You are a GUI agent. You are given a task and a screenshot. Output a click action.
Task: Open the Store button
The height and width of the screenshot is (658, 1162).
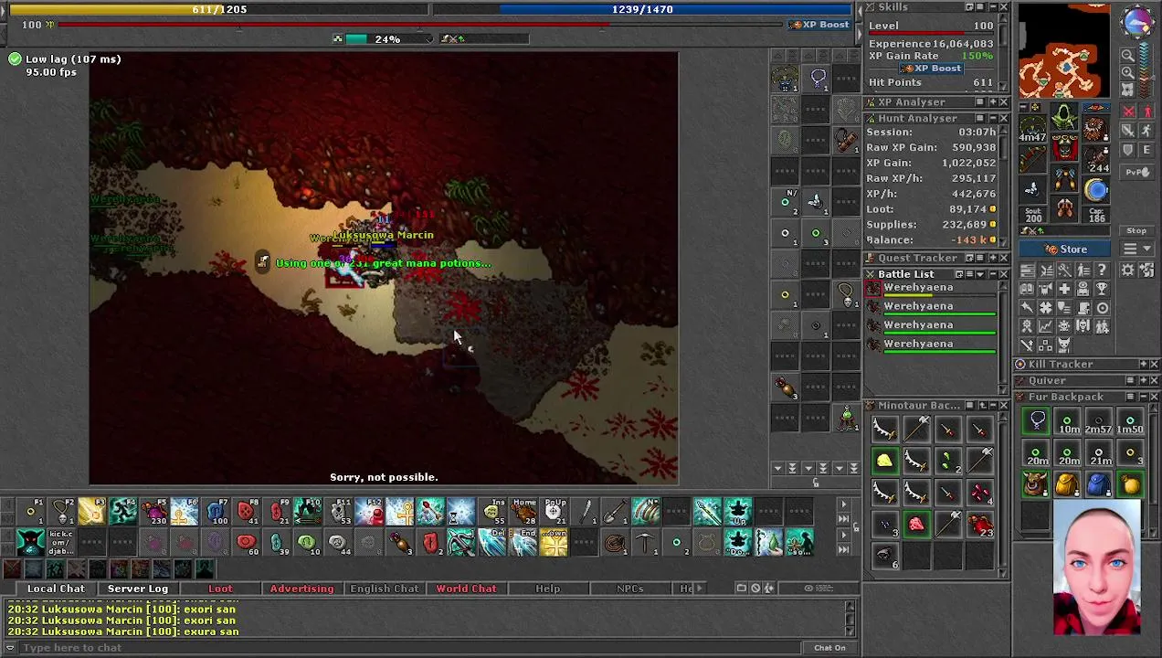click(x=1065, y=249)
